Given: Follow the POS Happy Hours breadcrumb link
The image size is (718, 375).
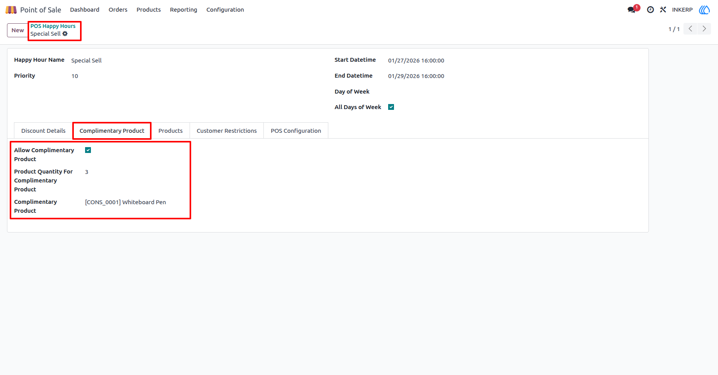Looking at the screenshot, I should (x=53, y=26).
